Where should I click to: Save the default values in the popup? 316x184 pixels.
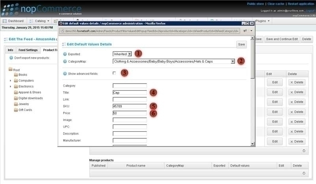point(241,45)
